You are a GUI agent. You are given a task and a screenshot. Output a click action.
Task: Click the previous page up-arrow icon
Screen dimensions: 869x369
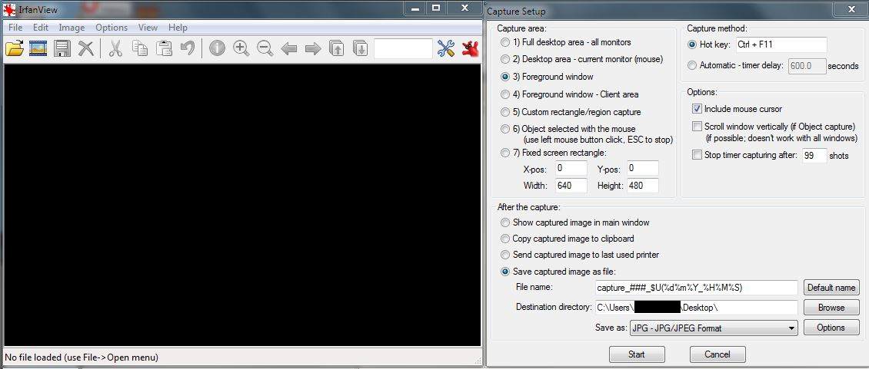pyautogui.click(x=336, y=48)
